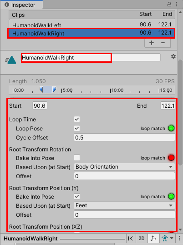This screenshot has height=245, width=183.
Task: Click the End column header in Clips list
Action: (x=167, y=14)
